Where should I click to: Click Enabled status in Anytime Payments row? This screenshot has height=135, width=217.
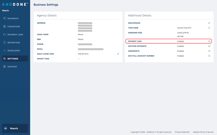tap(181, 46)
